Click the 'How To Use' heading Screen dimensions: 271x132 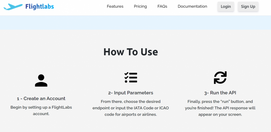coord(130,52)
